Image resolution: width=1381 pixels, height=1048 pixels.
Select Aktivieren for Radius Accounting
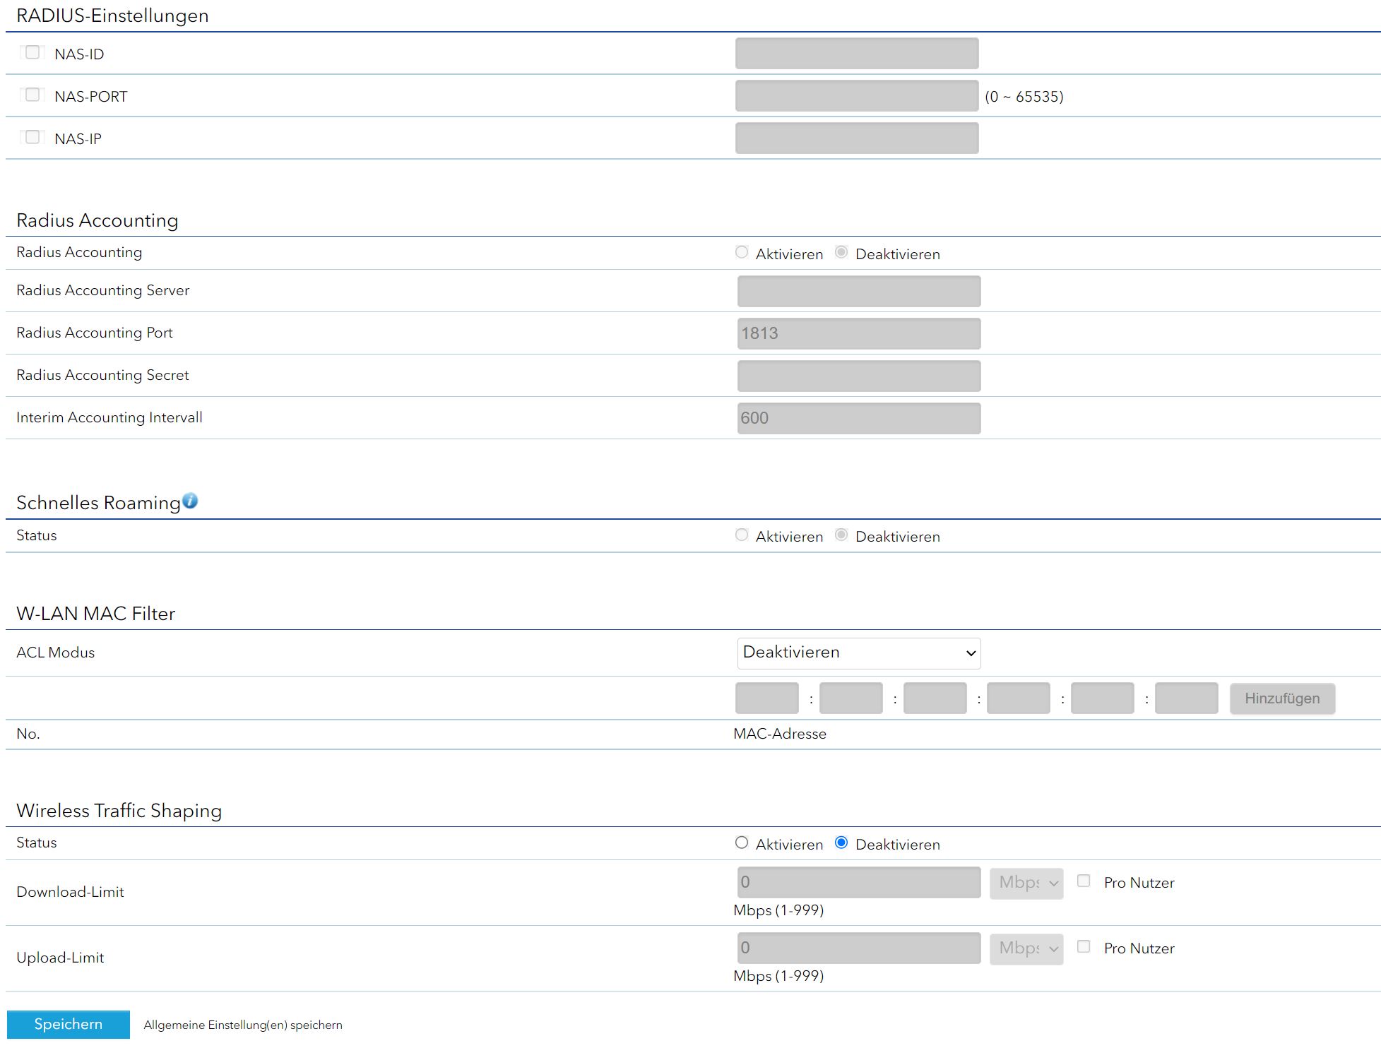pos(741,253)
